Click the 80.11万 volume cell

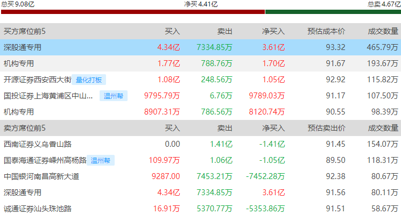pos(385,192)
